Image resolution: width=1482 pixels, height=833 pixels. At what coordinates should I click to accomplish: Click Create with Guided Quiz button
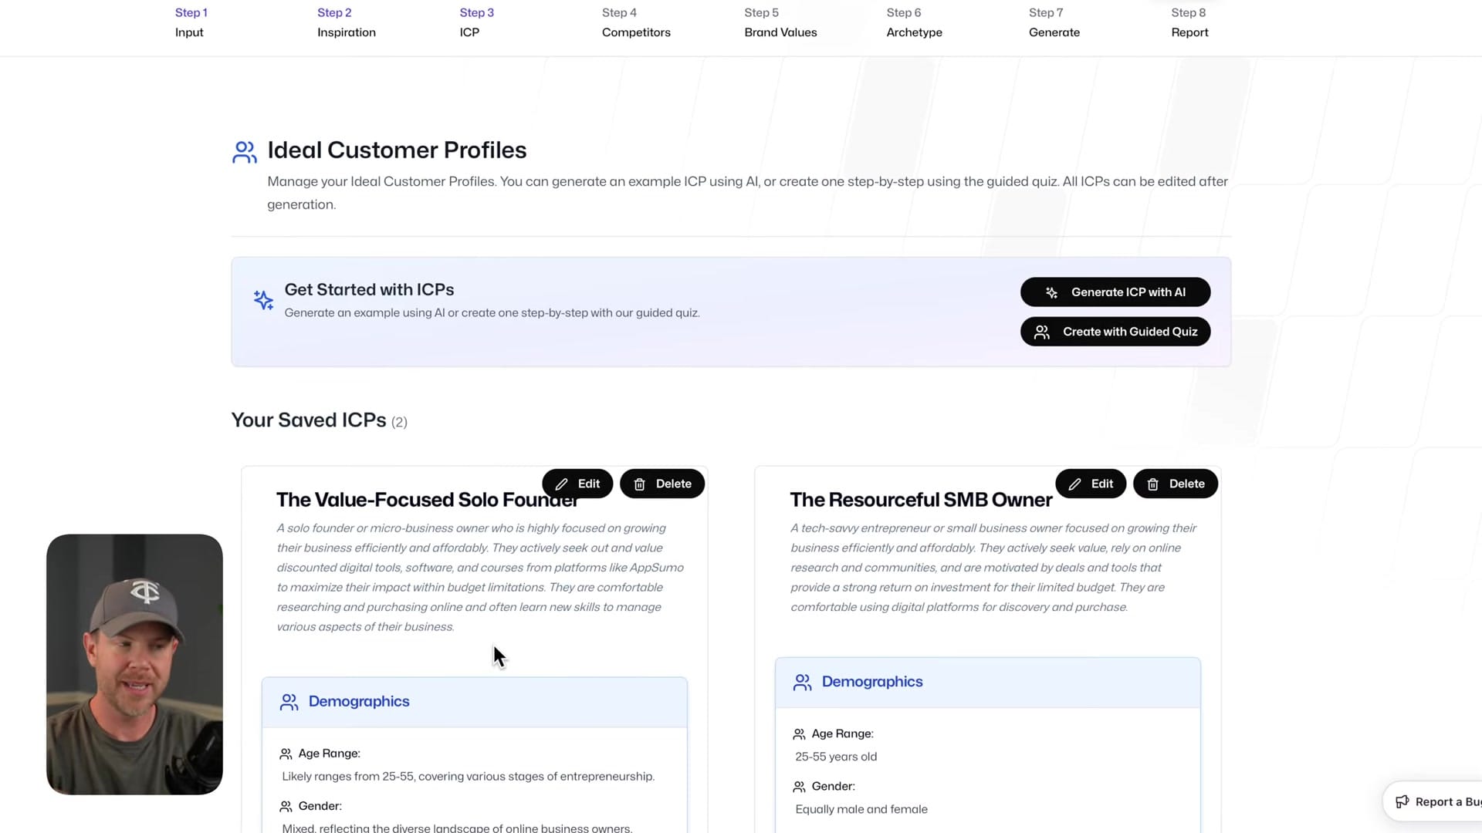coord(1115,332)
